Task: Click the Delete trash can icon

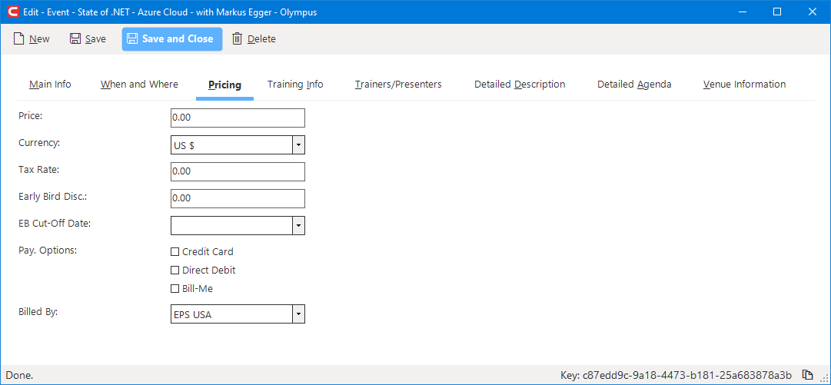Action: [x=237, y=38]
